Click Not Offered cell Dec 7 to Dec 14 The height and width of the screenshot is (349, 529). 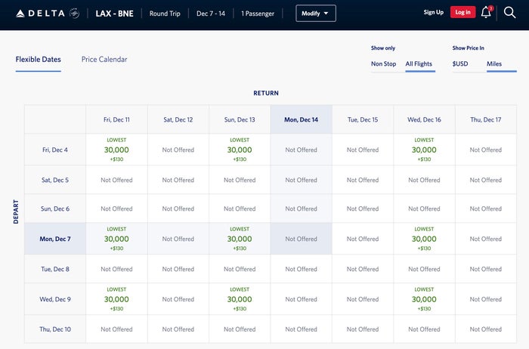[302, 239]
